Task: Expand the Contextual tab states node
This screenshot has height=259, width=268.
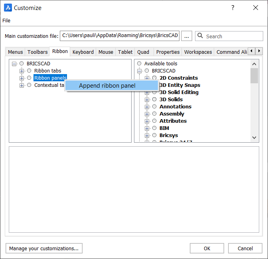Action: [22, 85]
